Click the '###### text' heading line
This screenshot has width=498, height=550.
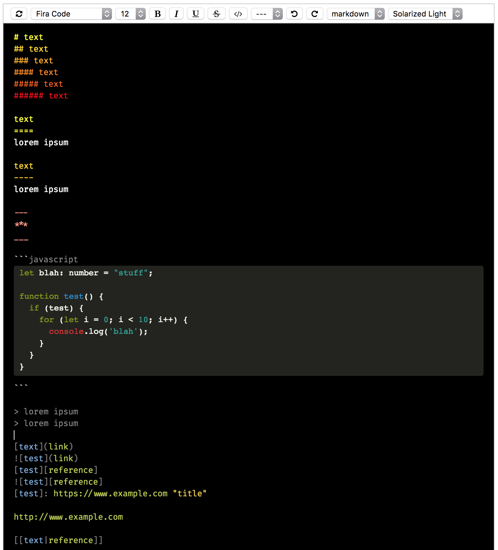tap(41, 96)
